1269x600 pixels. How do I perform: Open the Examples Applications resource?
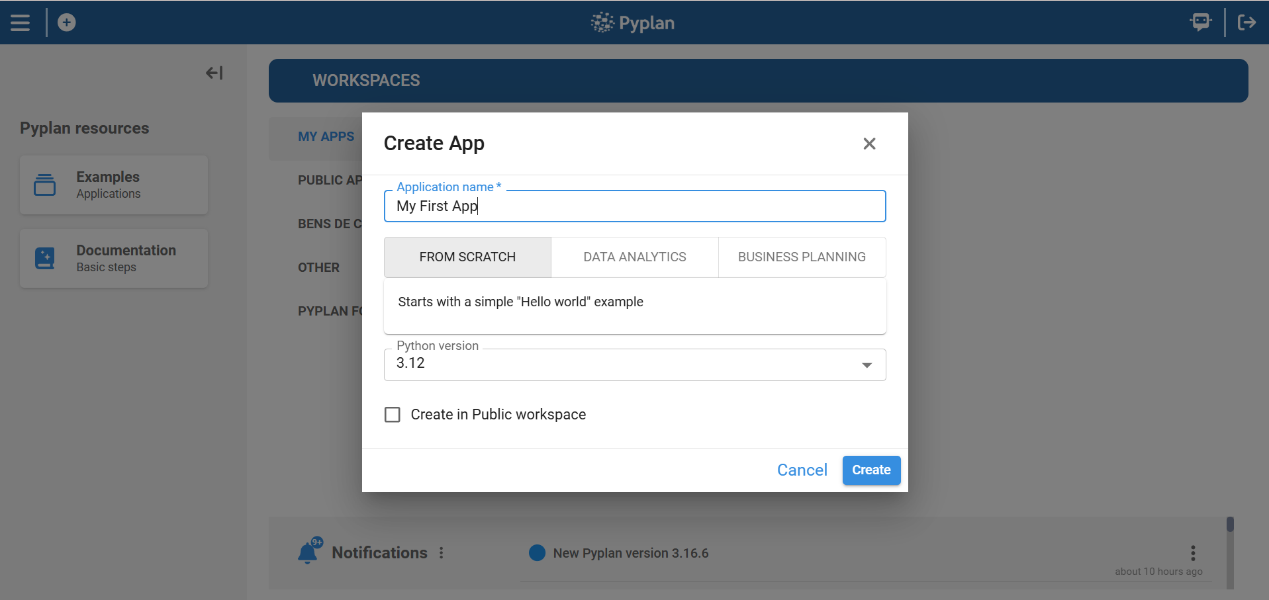click(113, 185)
